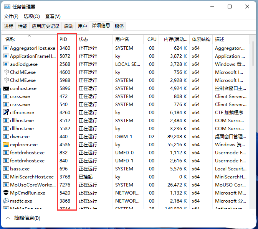This screenshot has width=258, height=229.
Task: Open the 选项(O) menu
Action: tap(31, 16)
